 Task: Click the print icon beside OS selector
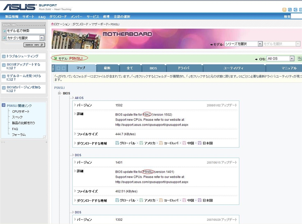click(300, 58)
